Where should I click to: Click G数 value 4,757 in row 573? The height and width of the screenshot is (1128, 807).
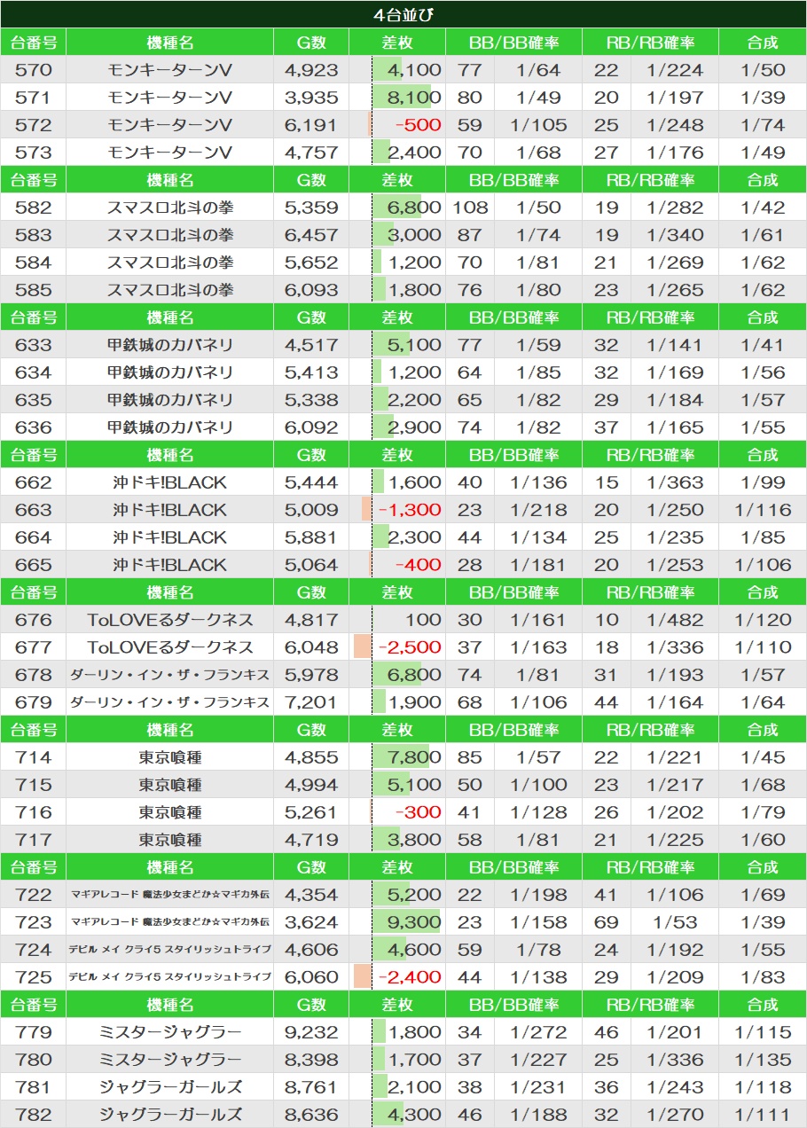[311, 153]
